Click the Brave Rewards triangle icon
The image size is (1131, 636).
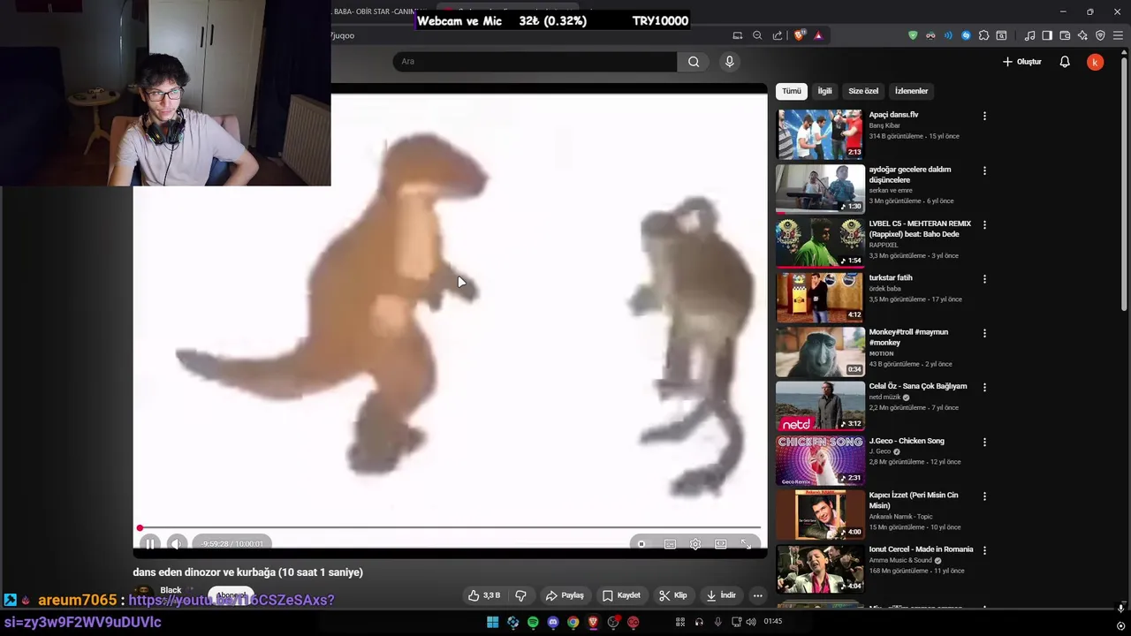[x=818, y=35]
